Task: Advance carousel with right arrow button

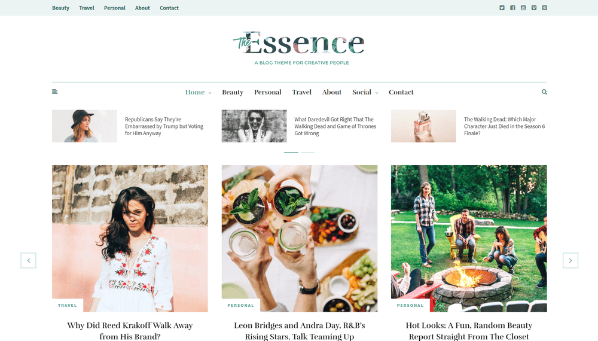Action: pos(570,260)
